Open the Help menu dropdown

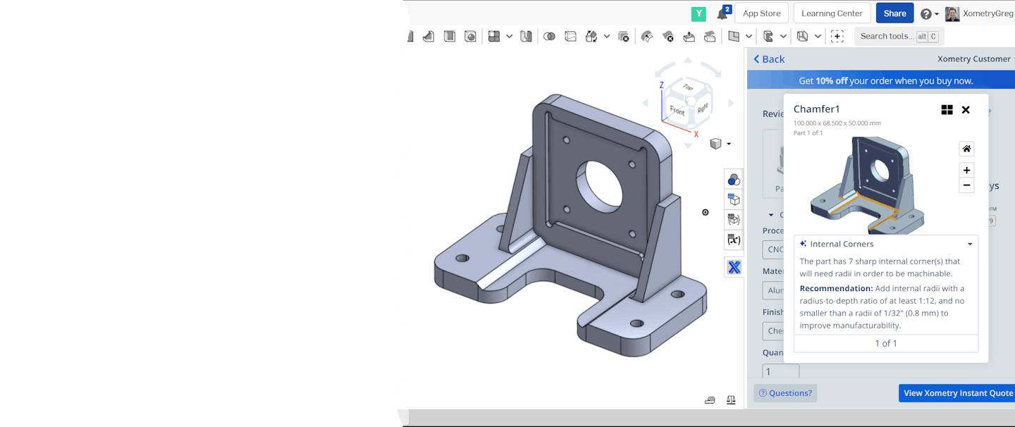[930, 13]
